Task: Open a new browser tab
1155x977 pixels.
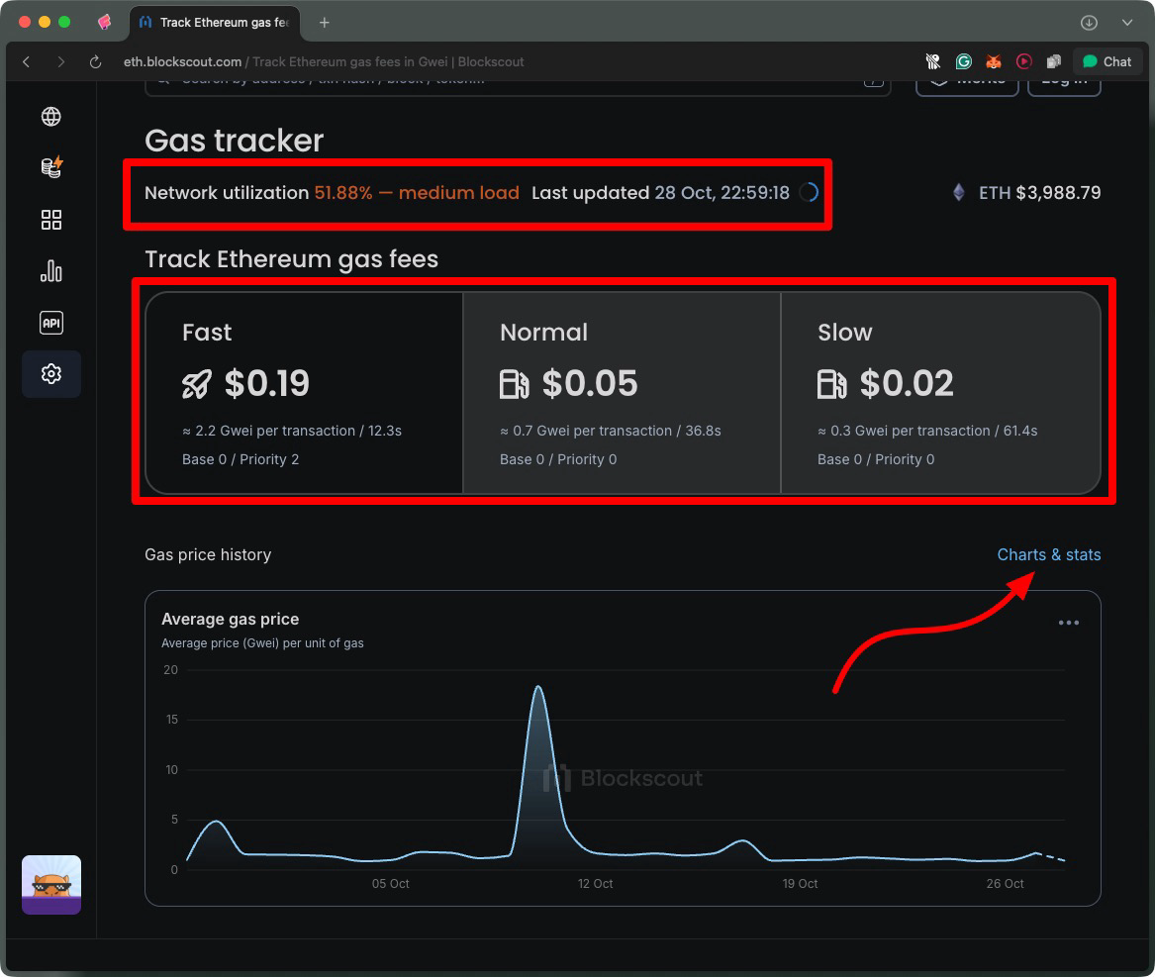Action: [x=326, y=22]
